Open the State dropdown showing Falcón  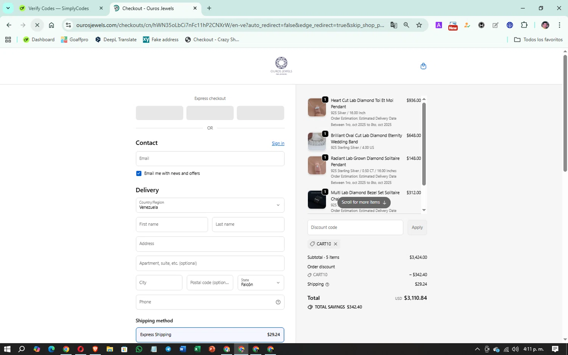[261, 283]
